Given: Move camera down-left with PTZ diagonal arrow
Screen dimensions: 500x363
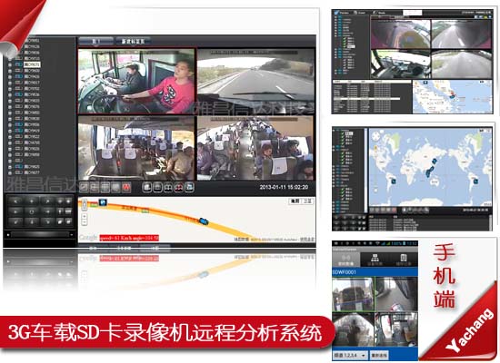Looking at the screenshot, I should (x=16, y=221).
